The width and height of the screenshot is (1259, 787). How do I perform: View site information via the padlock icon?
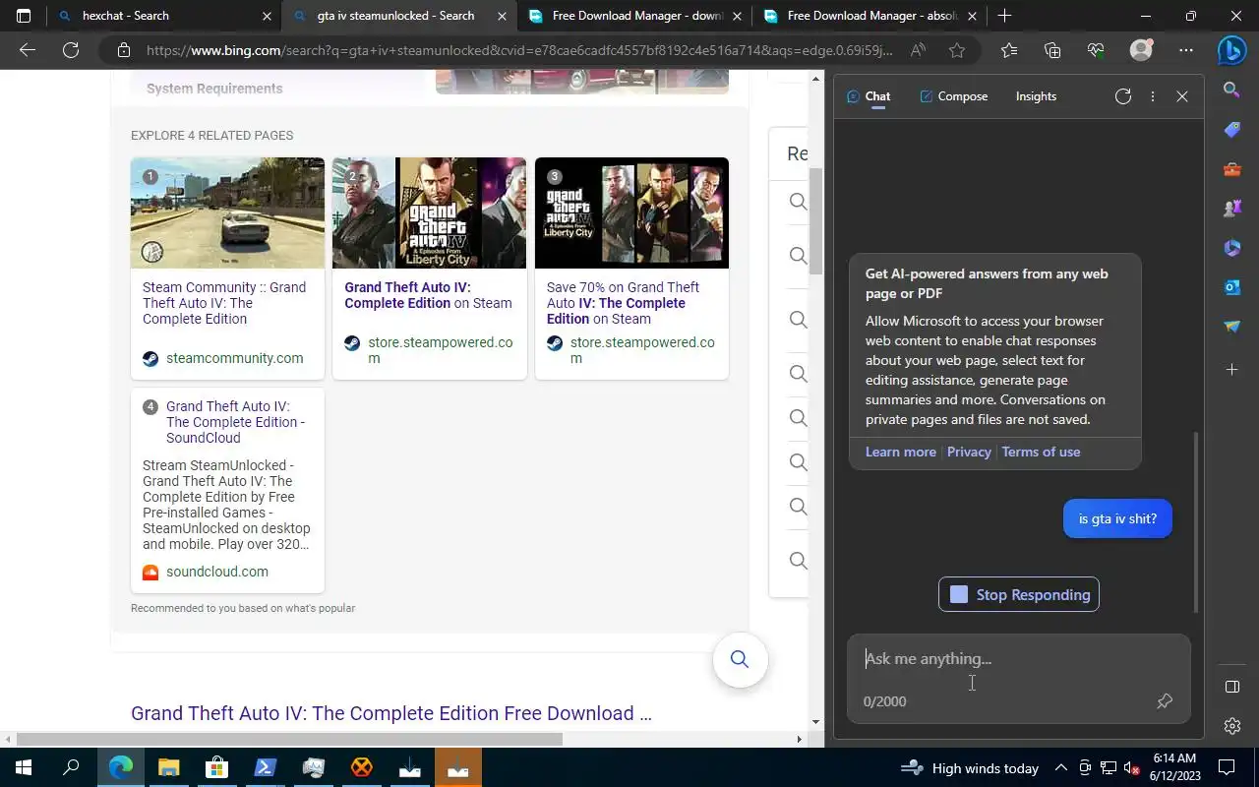[x=123, y=50]
